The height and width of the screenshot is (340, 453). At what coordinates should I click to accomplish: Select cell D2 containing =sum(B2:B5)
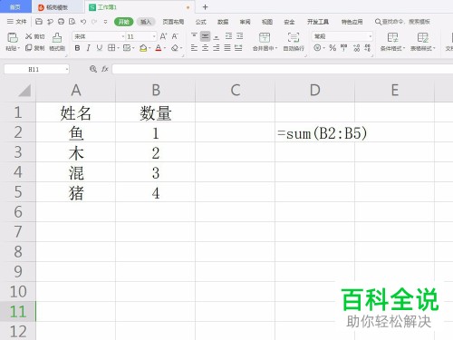coord(314,132)
